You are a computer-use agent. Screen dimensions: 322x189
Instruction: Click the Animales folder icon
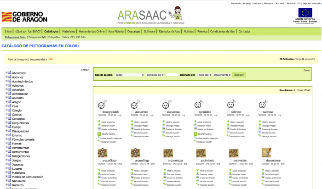click(x=9, y=98)
